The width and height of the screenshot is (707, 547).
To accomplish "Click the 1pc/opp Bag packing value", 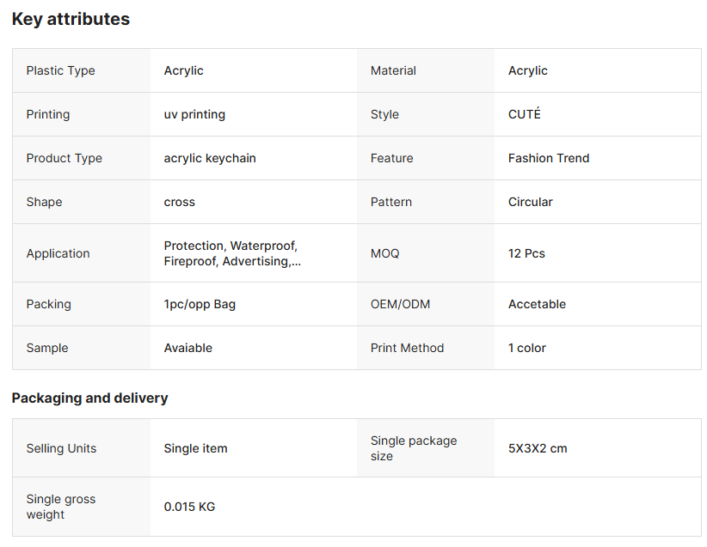I will (x=200, y=304).
